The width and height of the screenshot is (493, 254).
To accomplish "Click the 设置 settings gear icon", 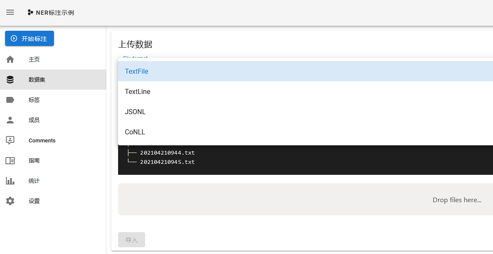I will pos(10,201).
